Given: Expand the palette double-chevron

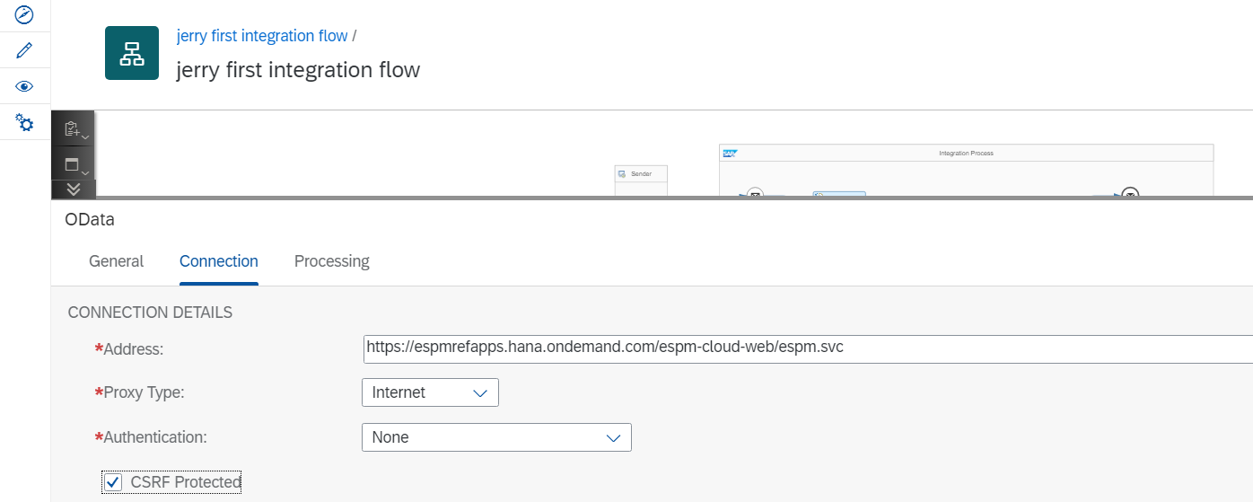Looking at the screenshot, I should (74, 189).
